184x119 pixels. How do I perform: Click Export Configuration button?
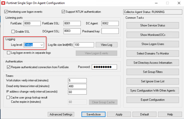(153, 100)
